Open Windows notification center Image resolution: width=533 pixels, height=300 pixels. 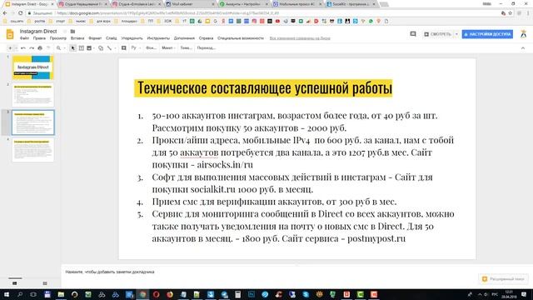(x=524, y=294)
